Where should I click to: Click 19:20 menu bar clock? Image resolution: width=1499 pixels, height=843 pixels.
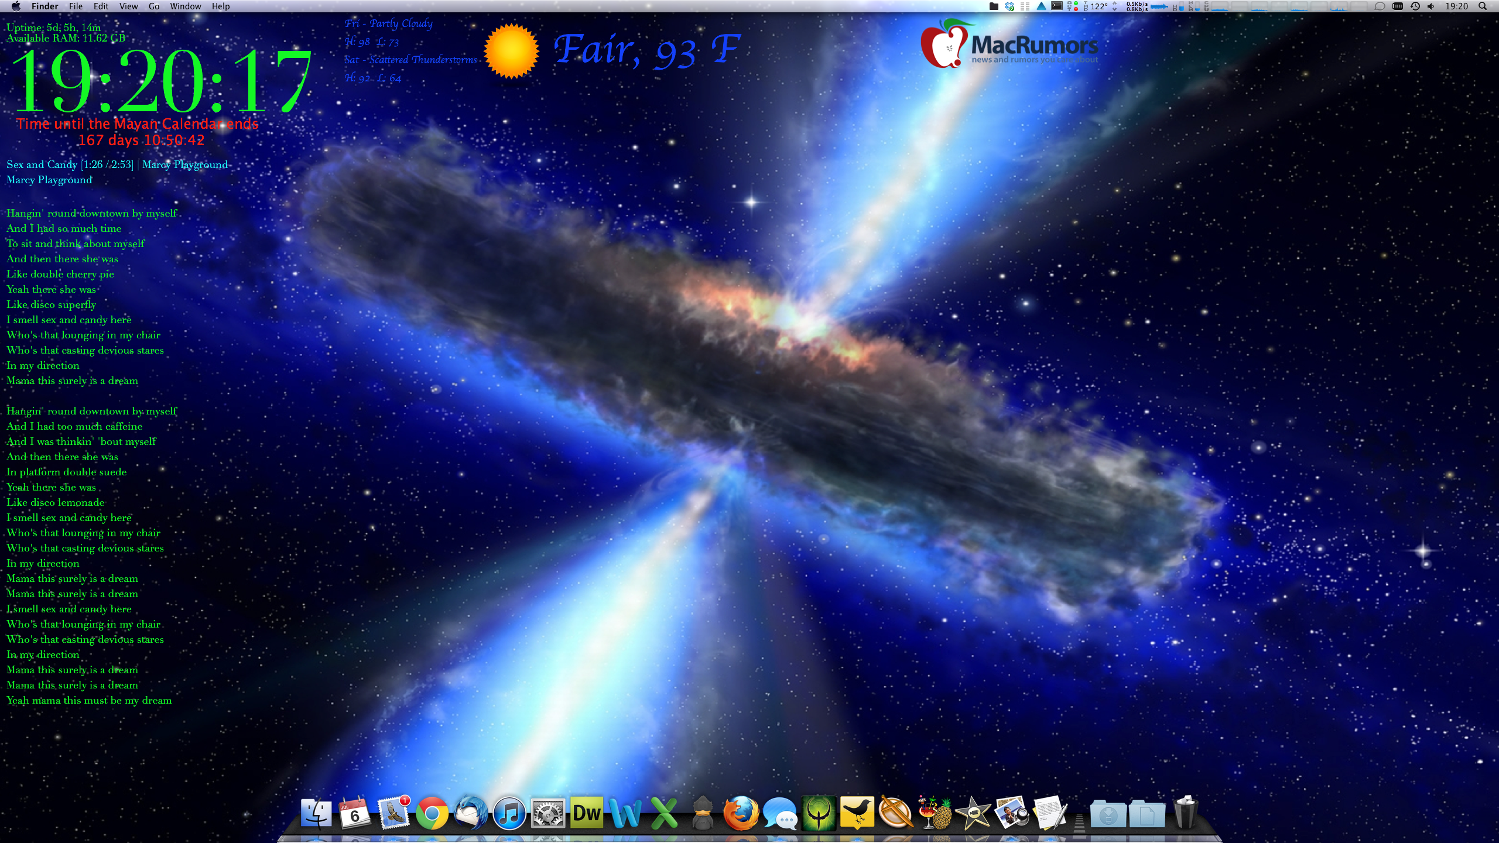[x=1456, y=6]
